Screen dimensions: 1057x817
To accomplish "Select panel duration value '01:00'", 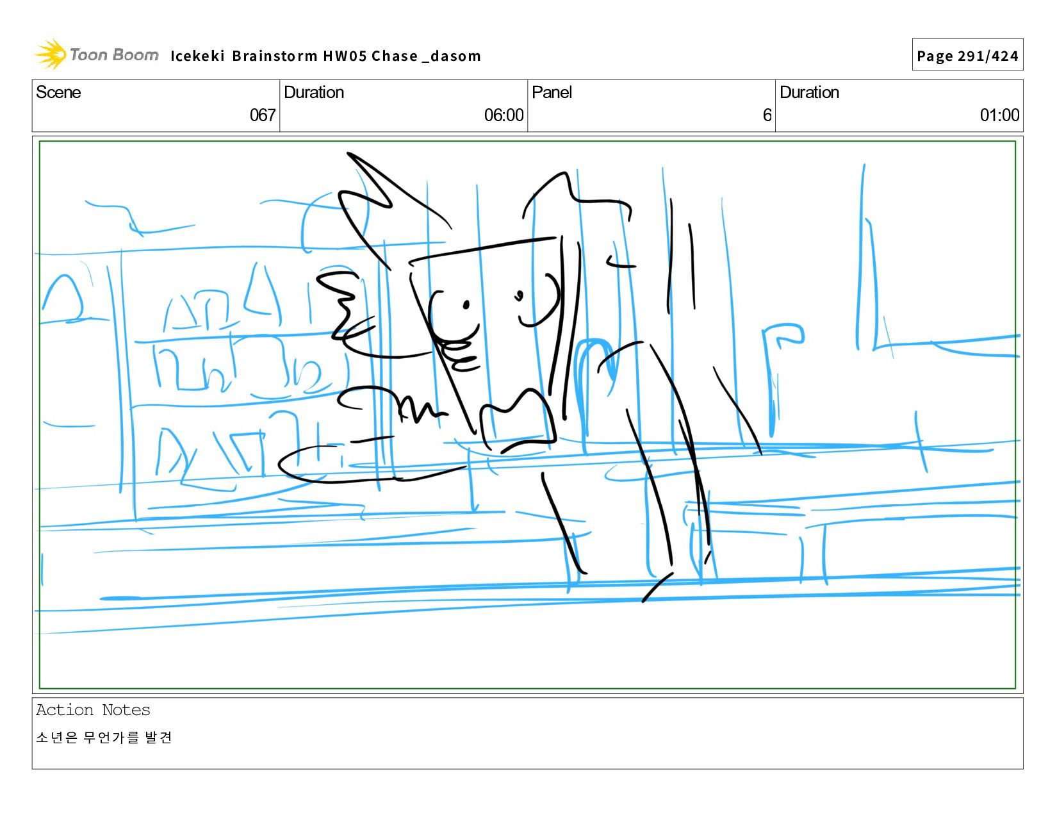I will 999,115.
